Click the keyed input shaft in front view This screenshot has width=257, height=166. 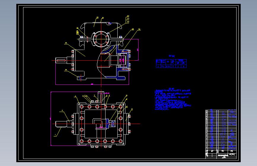61,61
